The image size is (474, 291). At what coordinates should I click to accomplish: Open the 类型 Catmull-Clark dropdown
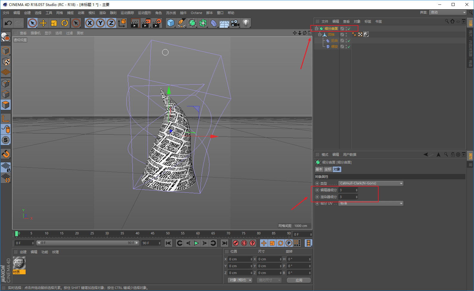371,183
